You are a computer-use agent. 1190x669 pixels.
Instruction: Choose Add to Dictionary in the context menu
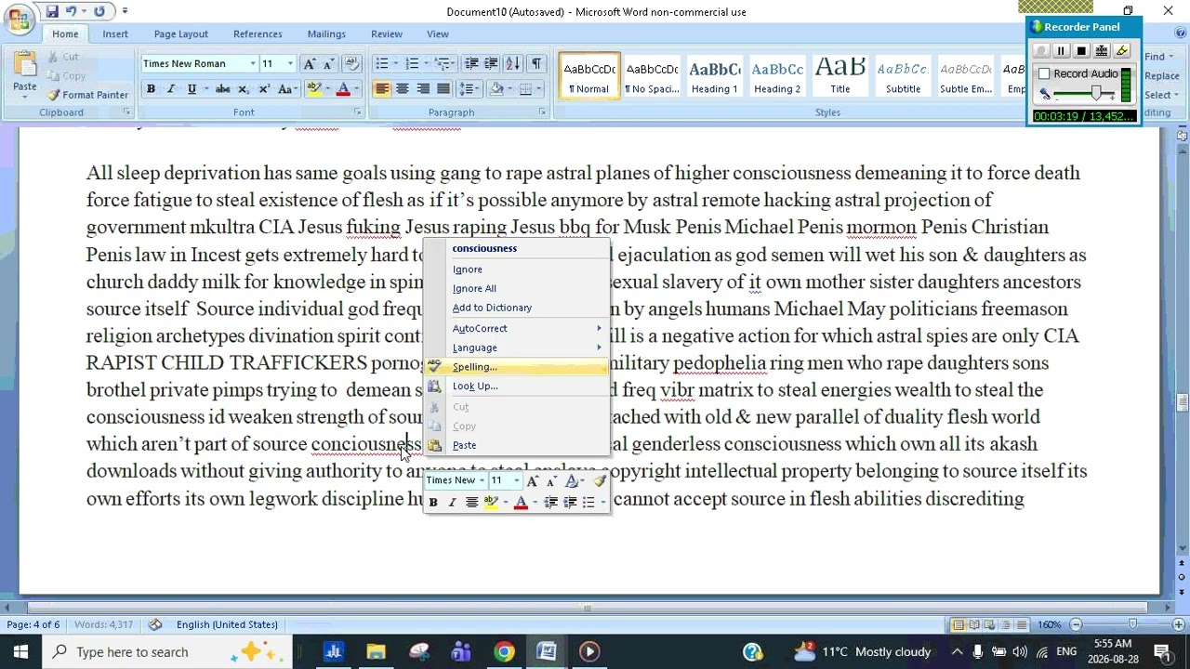(x=516, y=308)
